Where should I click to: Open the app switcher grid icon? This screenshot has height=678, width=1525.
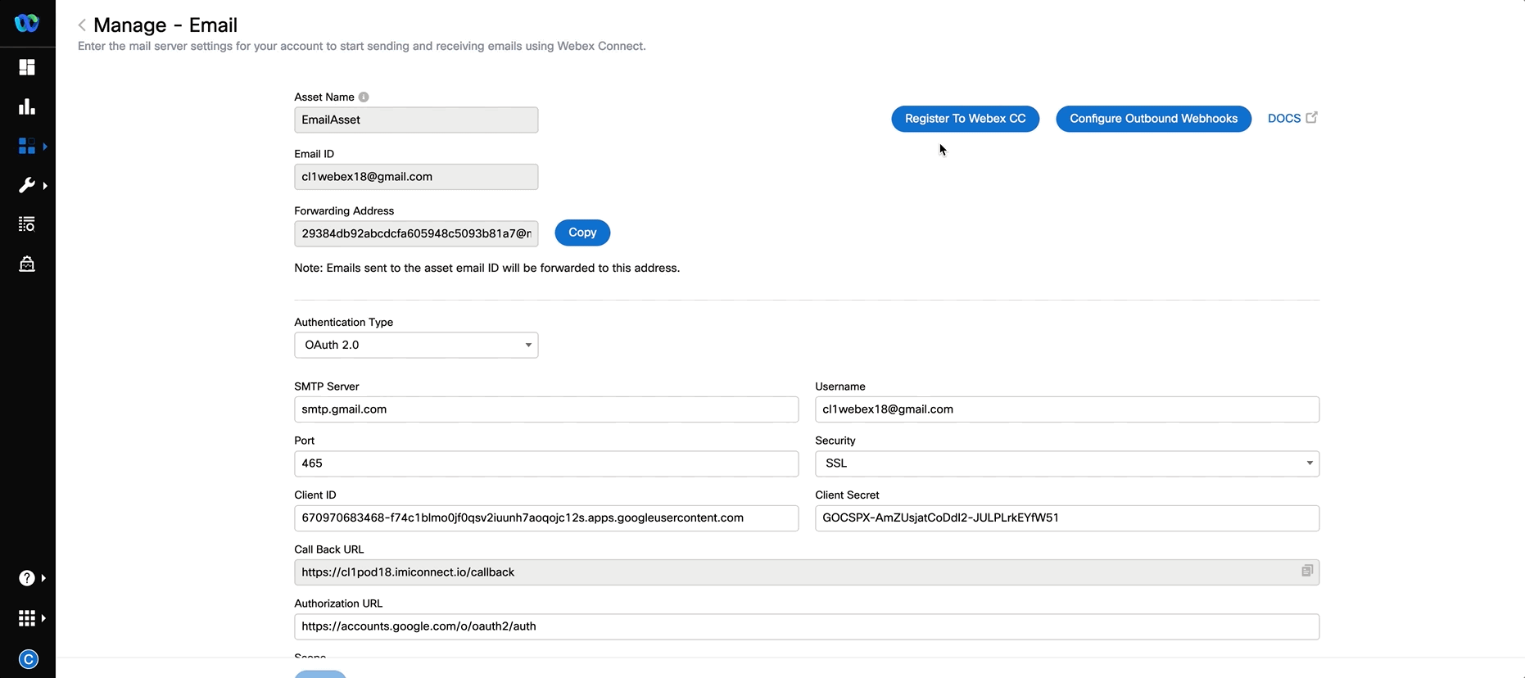27,618
